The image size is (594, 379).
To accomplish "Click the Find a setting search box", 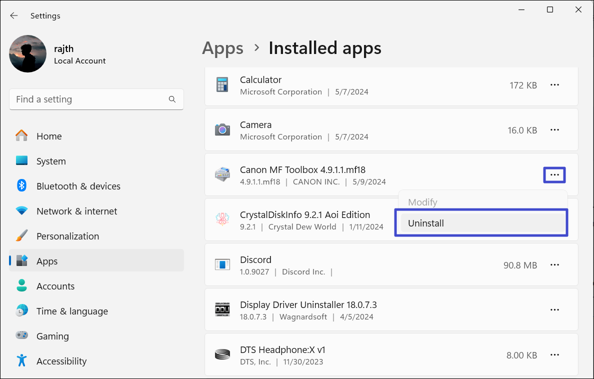I will click(90, 99).
